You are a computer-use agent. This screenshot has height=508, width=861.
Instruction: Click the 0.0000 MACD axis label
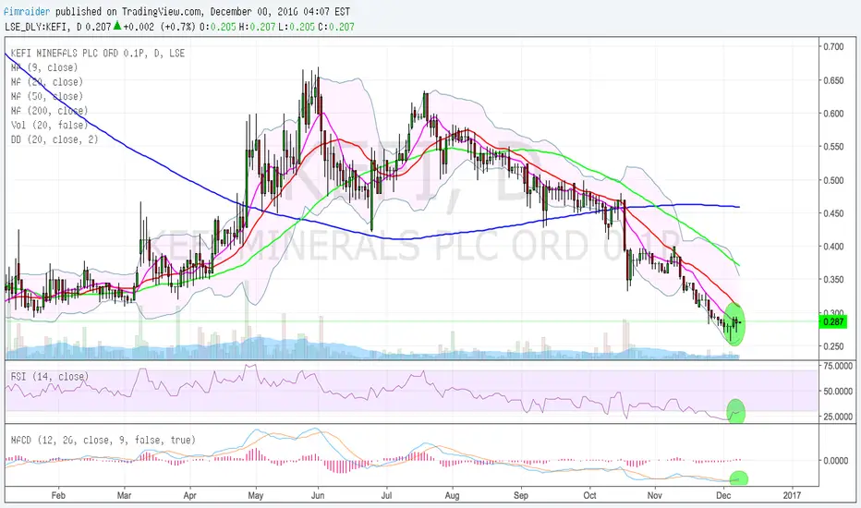click(x=835, y=460)
